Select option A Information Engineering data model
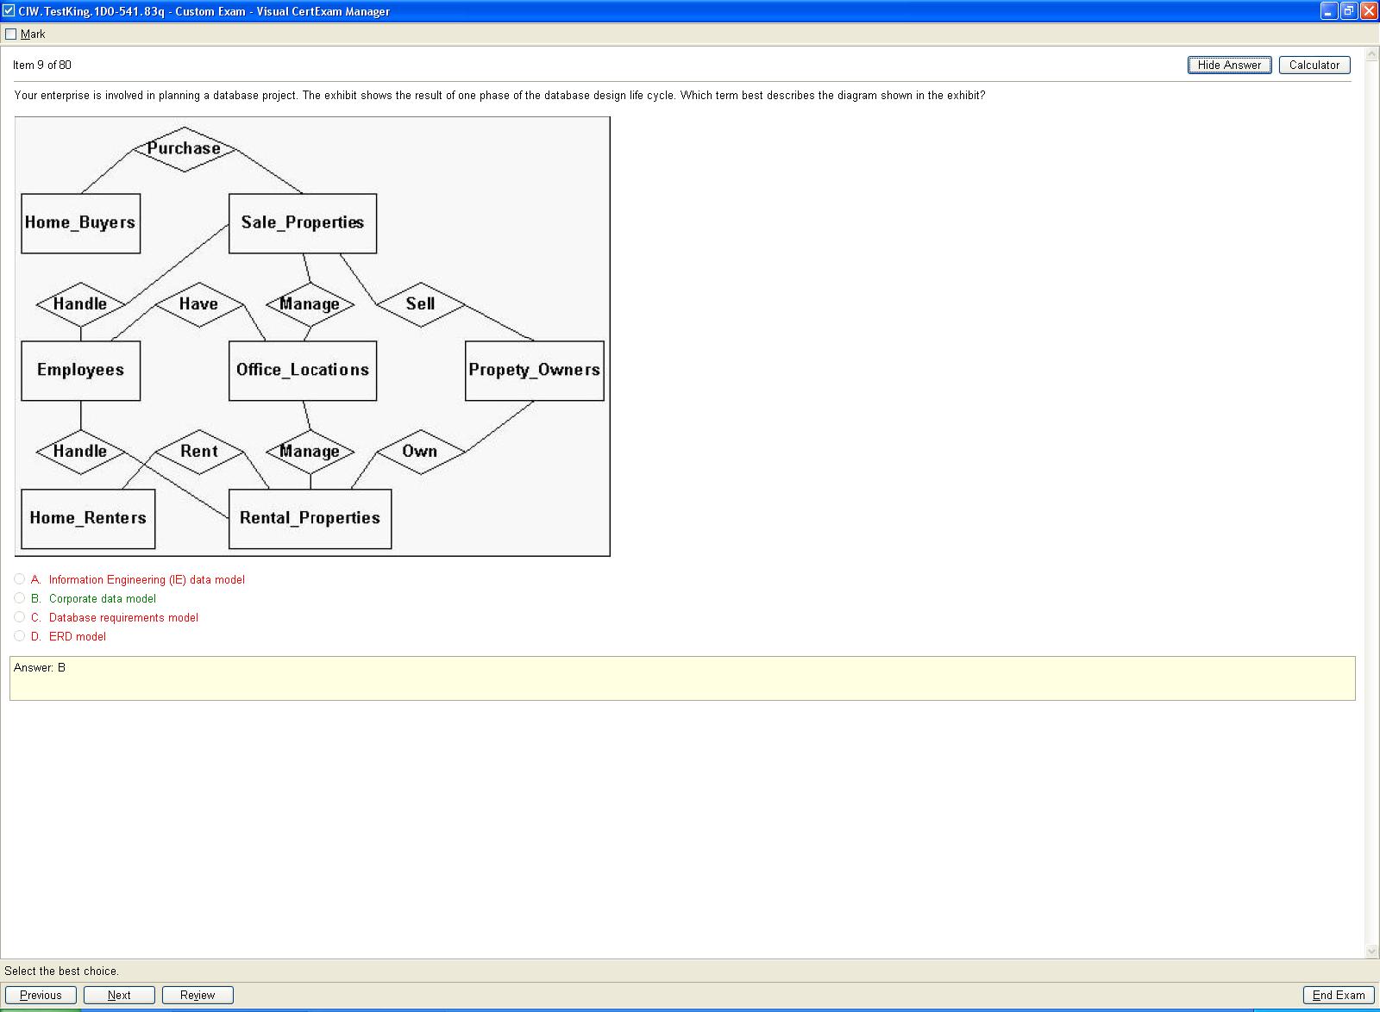The height and width of the screenshot is (1012, 1380). point(20,579)
